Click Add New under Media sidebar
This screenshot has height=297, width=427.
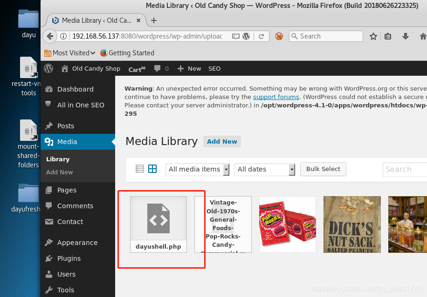pos(59,172)
